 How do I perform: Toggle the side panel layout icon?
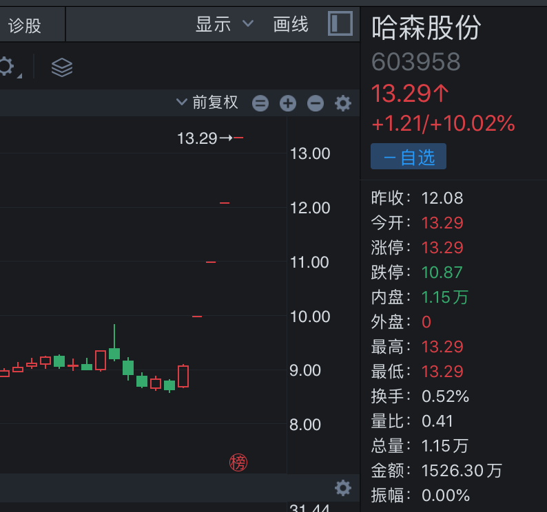[340, 24]
